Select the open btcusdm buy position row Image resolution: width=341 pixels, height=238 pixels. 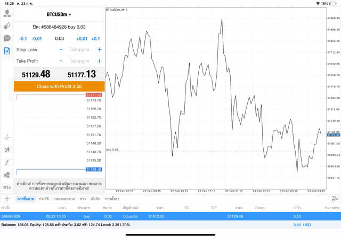170,216
